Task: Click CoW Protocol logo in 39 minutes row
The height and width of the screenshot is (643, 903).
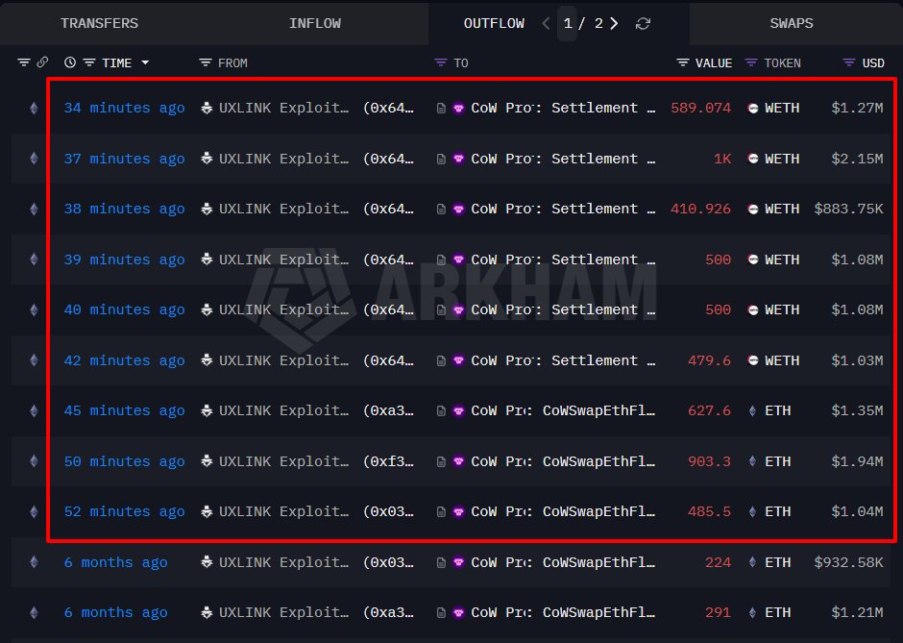Action: pyautogui.click(x=459, y=260)
